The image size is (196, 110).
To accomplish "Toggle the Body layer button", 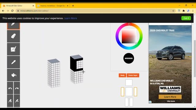I will coord(123,75).
